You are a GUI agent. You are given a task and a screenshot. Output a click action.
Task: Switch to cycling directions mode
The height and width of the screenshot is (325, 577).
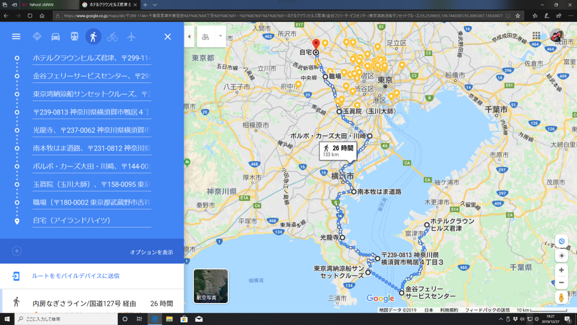click(x=112, y=37)
